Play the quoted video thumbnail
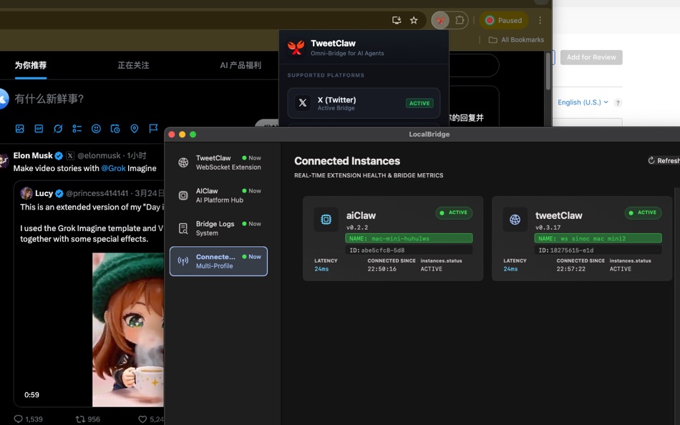 point(128,330)
